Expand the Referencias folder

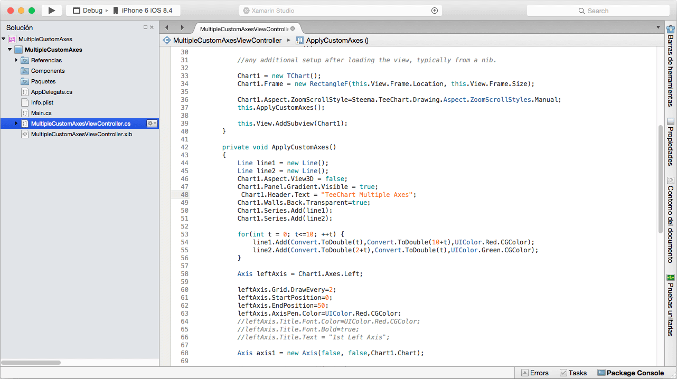16,60
